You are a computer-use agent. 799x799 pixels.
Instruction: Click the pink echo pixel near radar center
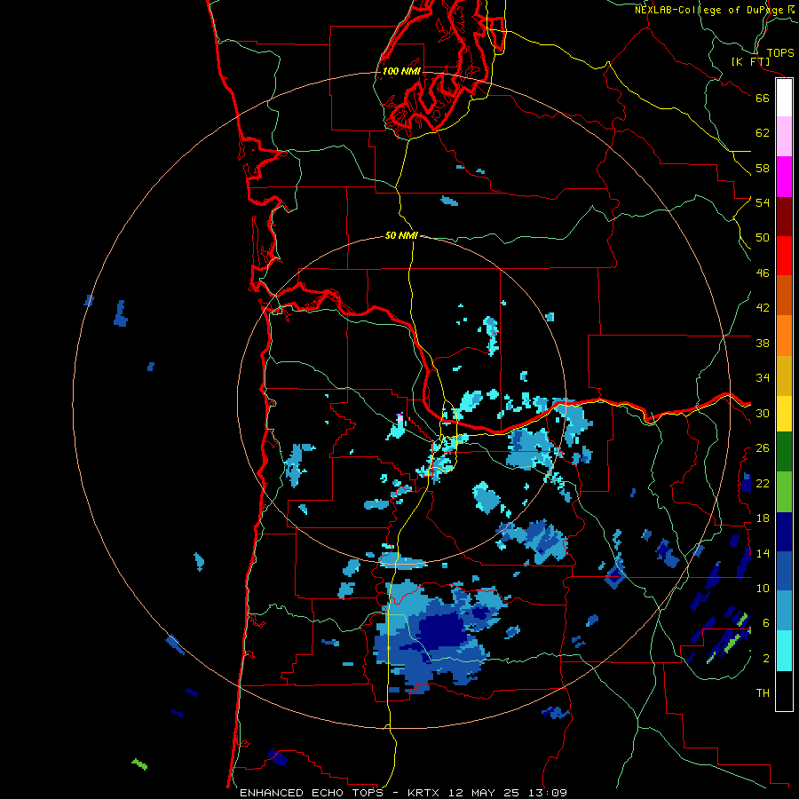pos(400,418)
